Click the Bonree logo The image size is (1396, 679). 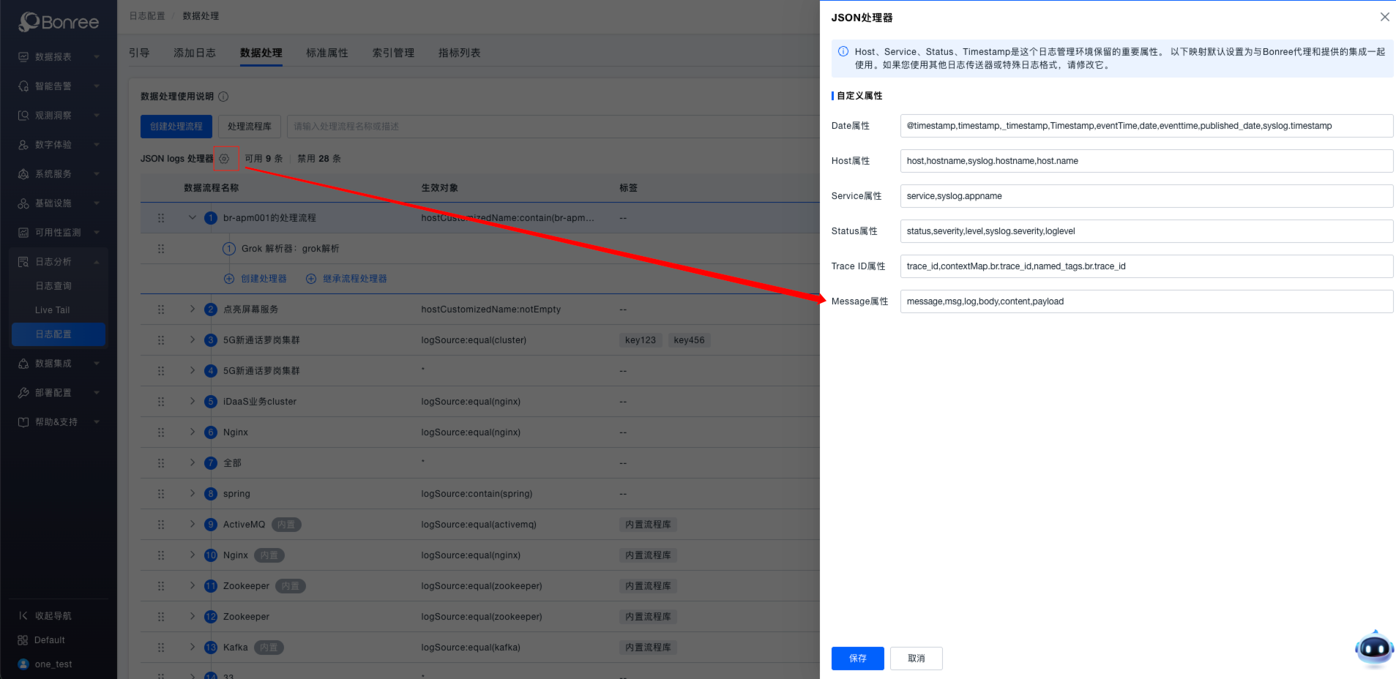tap(58, 22)
